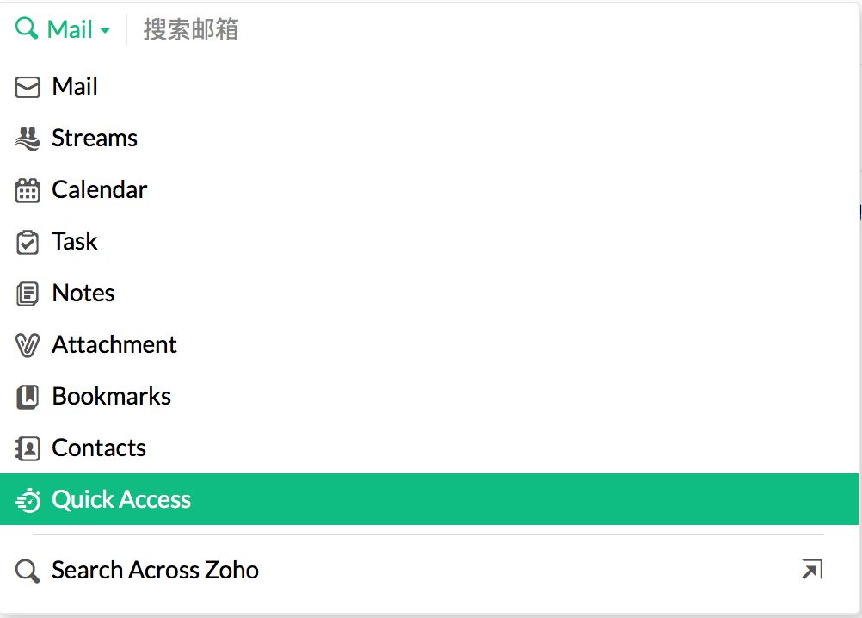Click the green search magnifier icon
862x618 pixels.
tap(28, 28)
